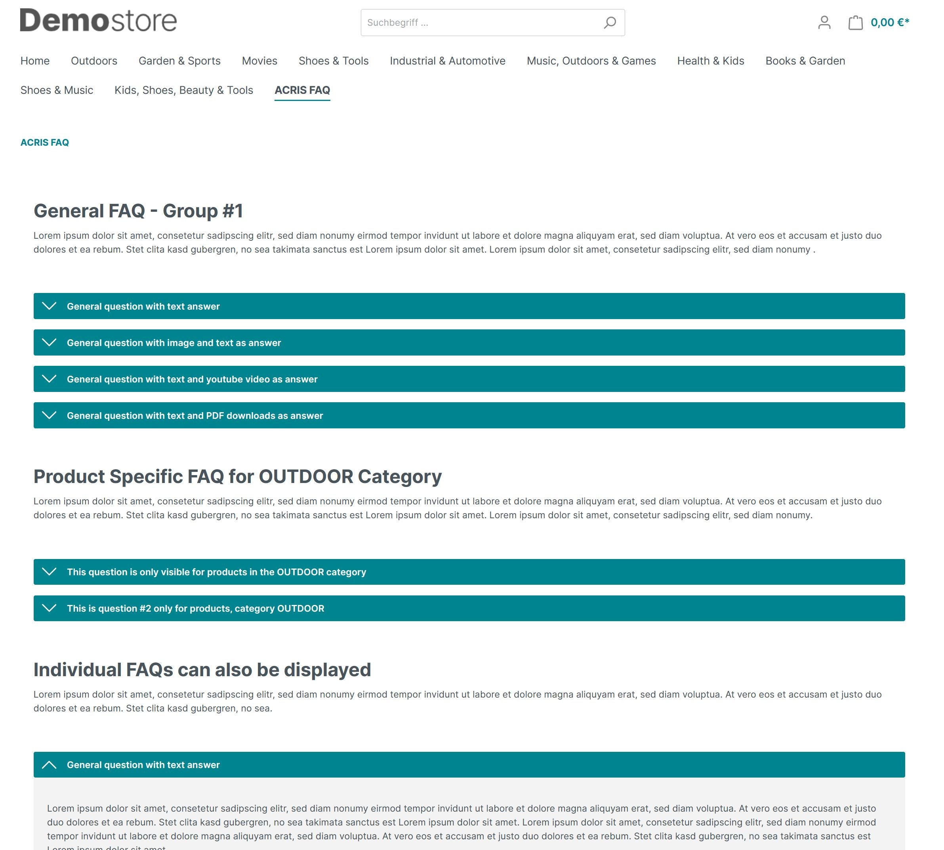Open the Health & Kids category

710,61
